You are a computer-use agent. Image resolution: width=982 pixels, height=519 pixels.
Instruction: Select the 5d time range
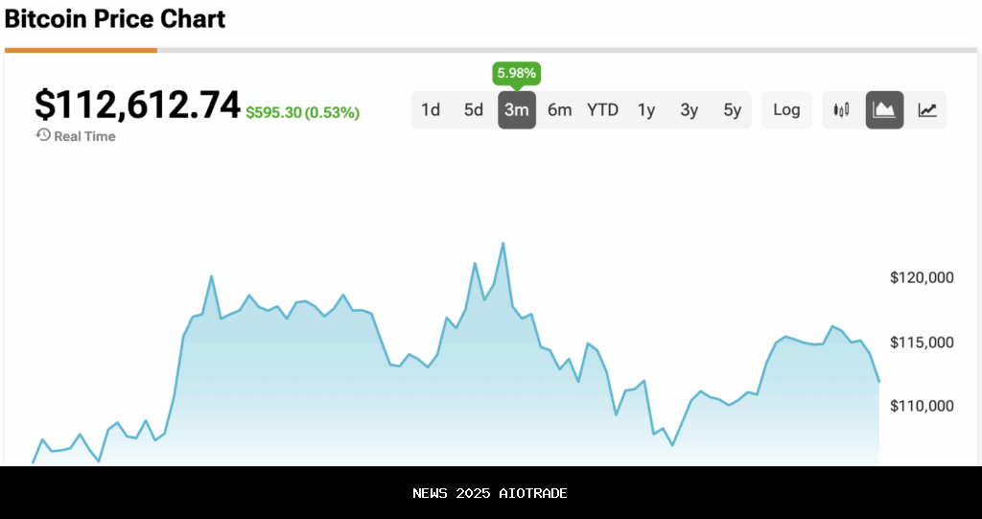pos(474,110)
